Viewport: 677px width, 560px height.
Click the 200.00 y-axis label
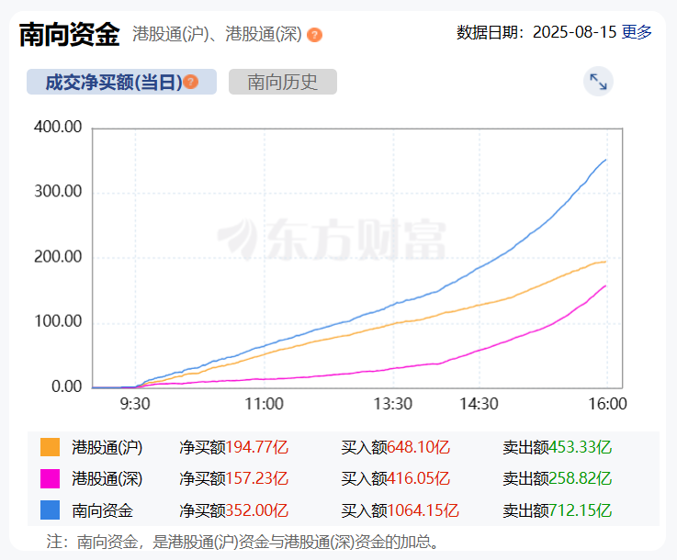58,257
